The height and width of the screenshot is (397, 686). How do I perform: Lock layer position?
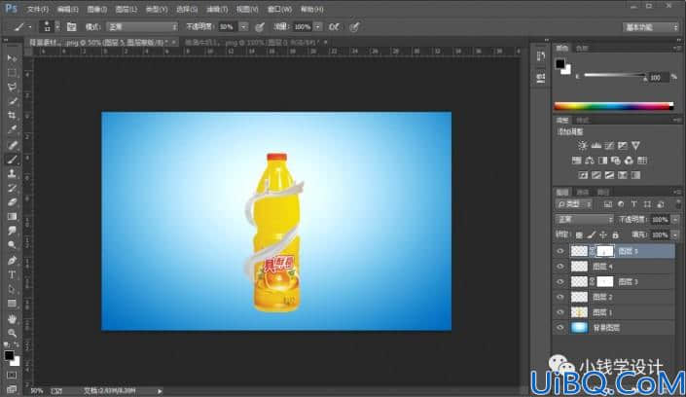click(603, 235)
